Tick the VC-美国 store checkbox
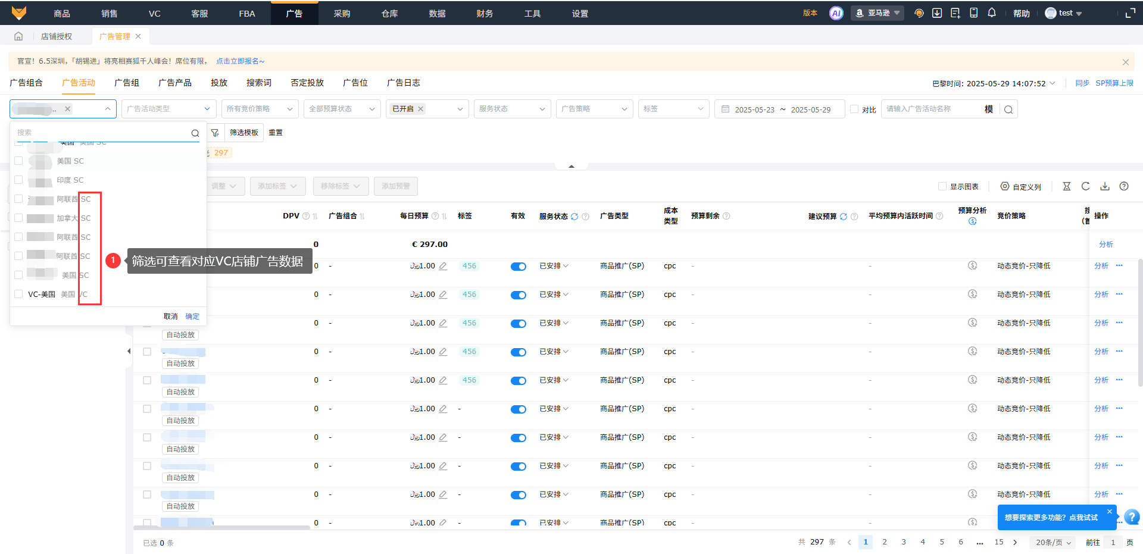Viewport: 1143px width, 554px height. pos(18,294)
